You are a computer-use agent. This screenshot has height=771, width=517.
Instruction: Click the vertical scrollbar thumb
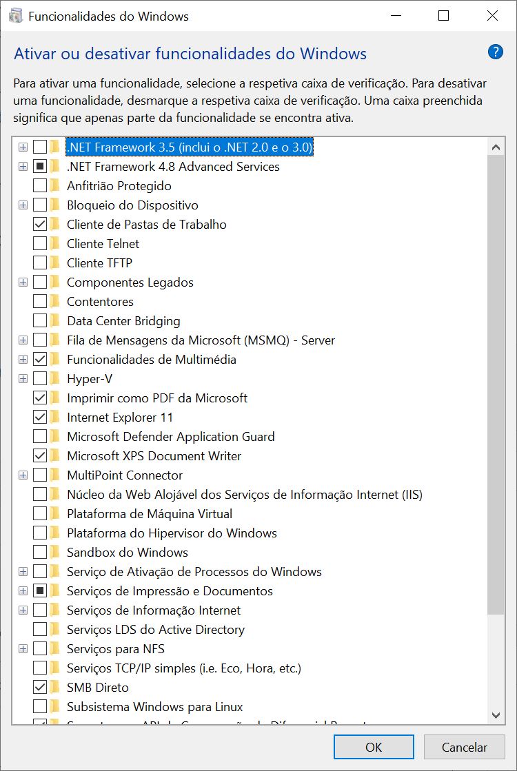point(496,384)
